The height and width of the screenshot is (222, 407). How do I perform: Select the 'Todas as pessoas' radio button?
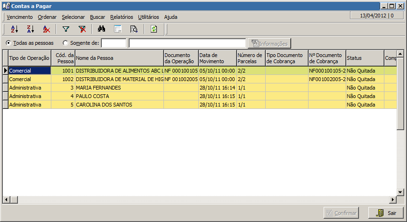[8, 43]
